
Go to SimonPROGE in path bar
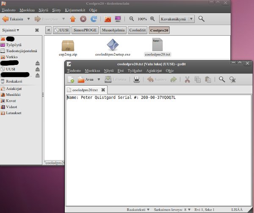(x=85, y=30)
